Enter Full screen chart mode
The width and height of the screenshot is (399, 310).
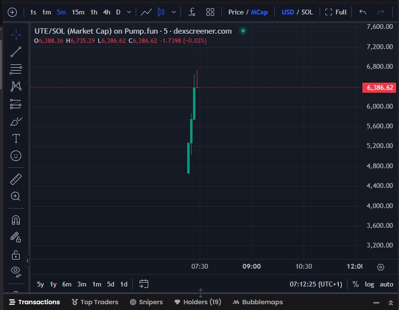pos(336,12)
